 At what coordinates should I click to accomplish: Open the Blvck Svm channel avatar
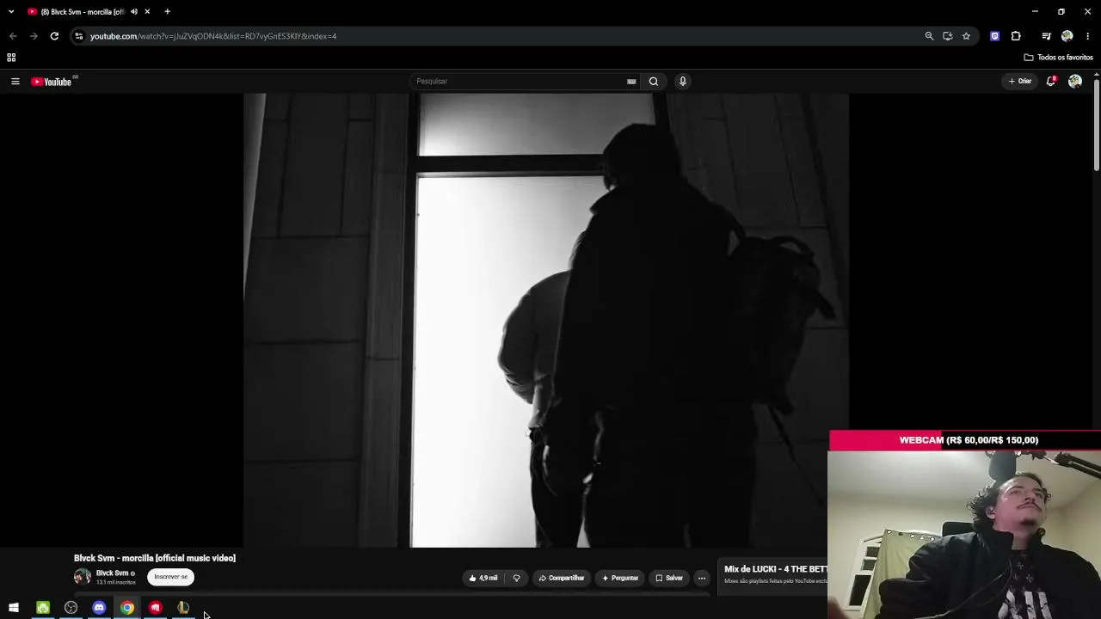(x=83, y=577)
